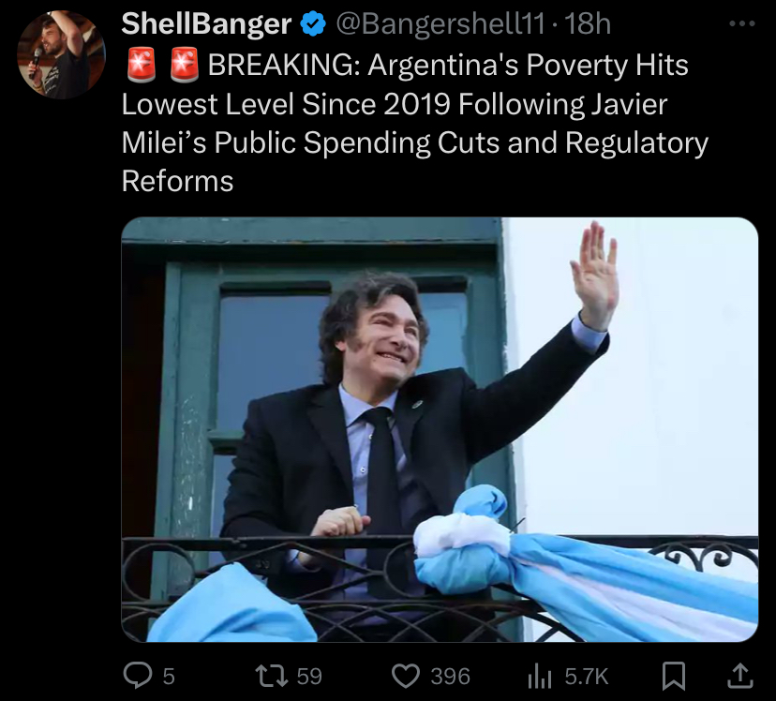Click the blue verified badge
The image size is (776, 701).
point(313,24)
